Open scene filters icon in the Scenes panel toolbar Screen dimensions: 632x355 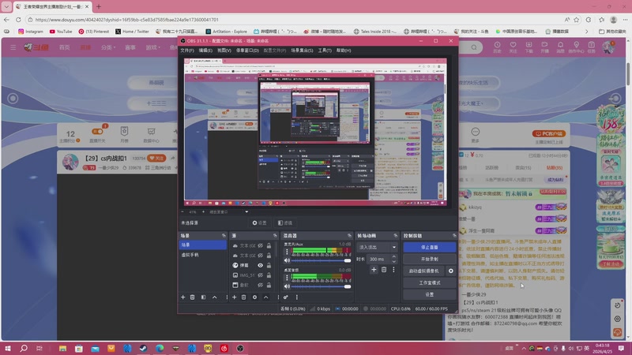pos(204,297)
